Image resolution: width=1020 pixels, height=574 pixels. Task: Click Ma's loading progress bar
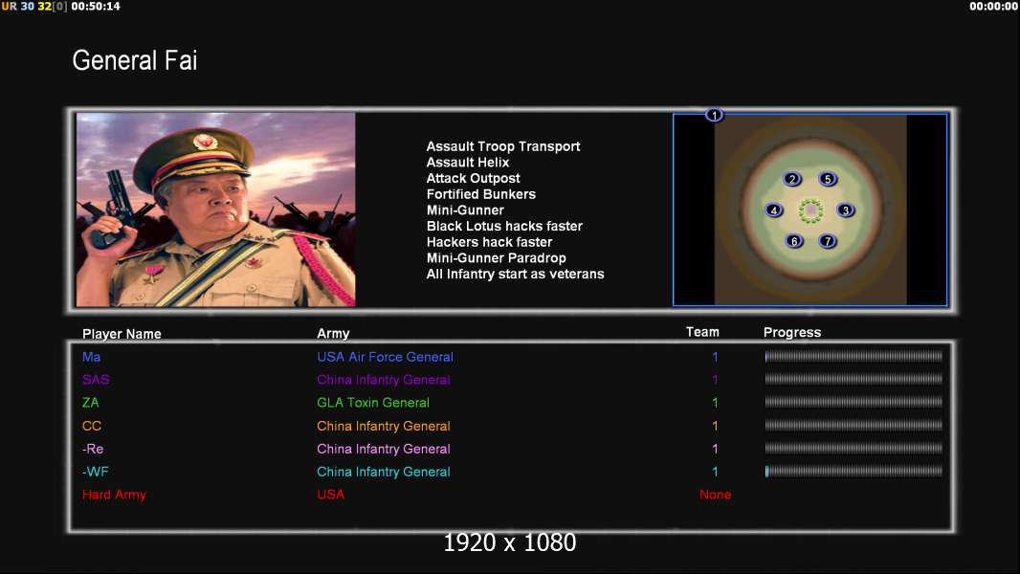(x=854, y=356)
